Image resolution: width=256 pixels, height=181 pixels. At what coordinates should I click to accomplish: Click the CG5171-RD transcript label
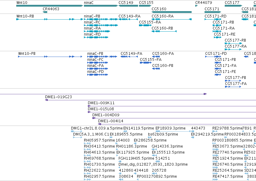click(x=215, y=16)
